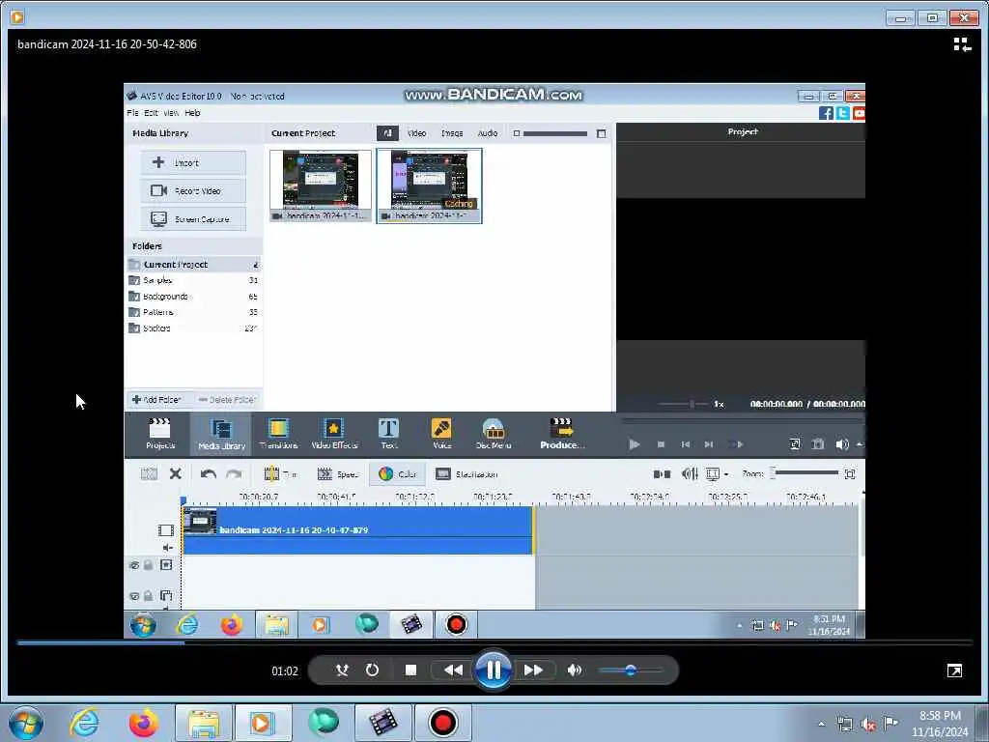Click the Trim tool in the timeline toolbar
Viewport: 989px width, 742px height.
point(280,473)
